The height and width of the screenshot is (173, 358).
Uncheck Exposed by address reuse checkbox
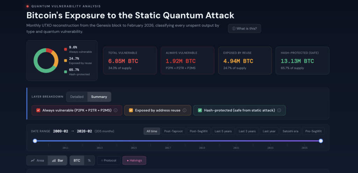coord(131,110)
